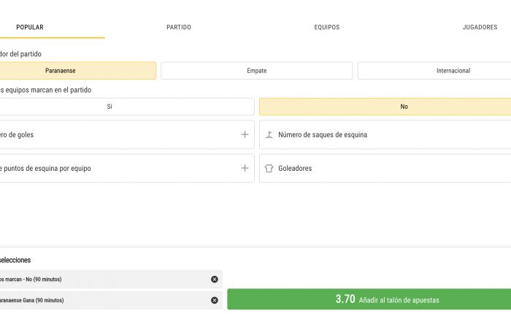The width and height of the screenshot is (511, 322).
Task: Choose No for both teams score
Action: (x=385, y=107)
